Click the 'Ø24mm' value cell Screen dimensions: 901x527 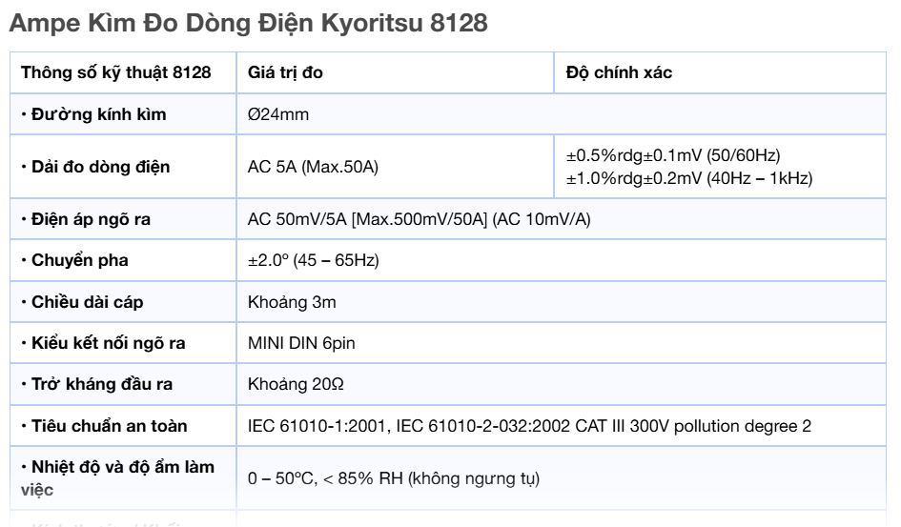(562, 114)
